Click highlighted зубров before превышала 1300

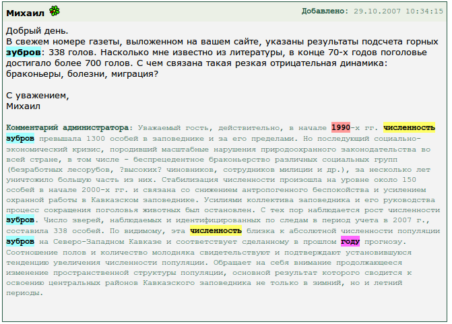coord(20,139)
